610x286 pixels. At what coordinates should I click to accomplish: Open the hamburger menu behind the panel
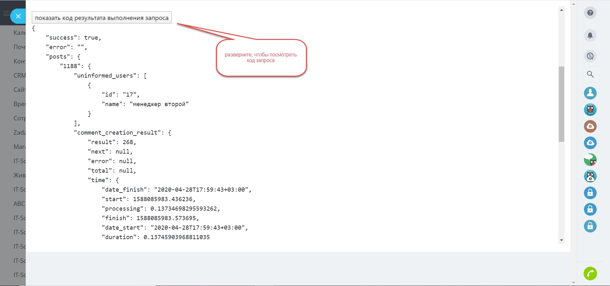(6, 13)
